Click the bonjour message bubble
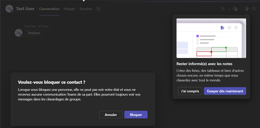The width and height of the screenshot is (260, 128). 34,33
